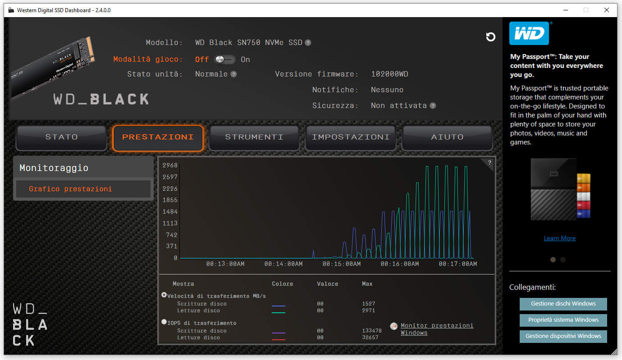Click the 00:17:00AM time label on chart
The width and height of the screenshot is (622, 360).
[x=457, y=264]
